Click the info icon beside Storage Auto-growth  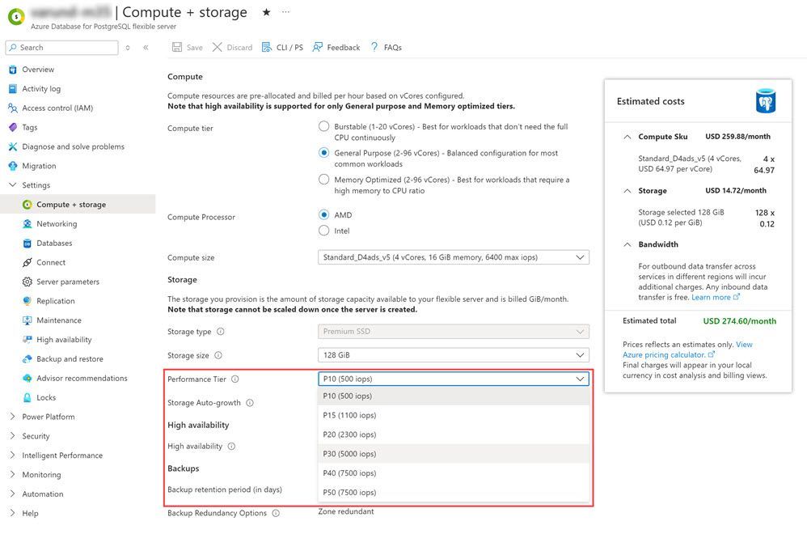tap(250, 403)
